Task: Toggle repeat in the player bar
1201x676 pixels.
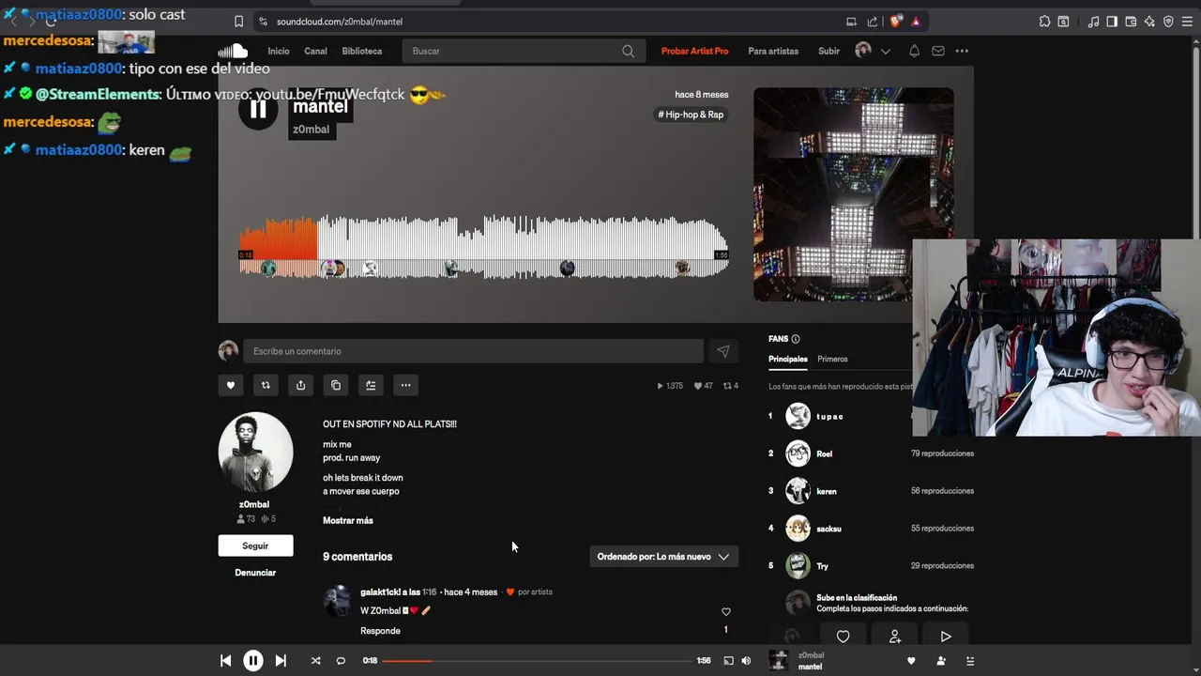Action: pyautogui.click(x=341, y=661)
